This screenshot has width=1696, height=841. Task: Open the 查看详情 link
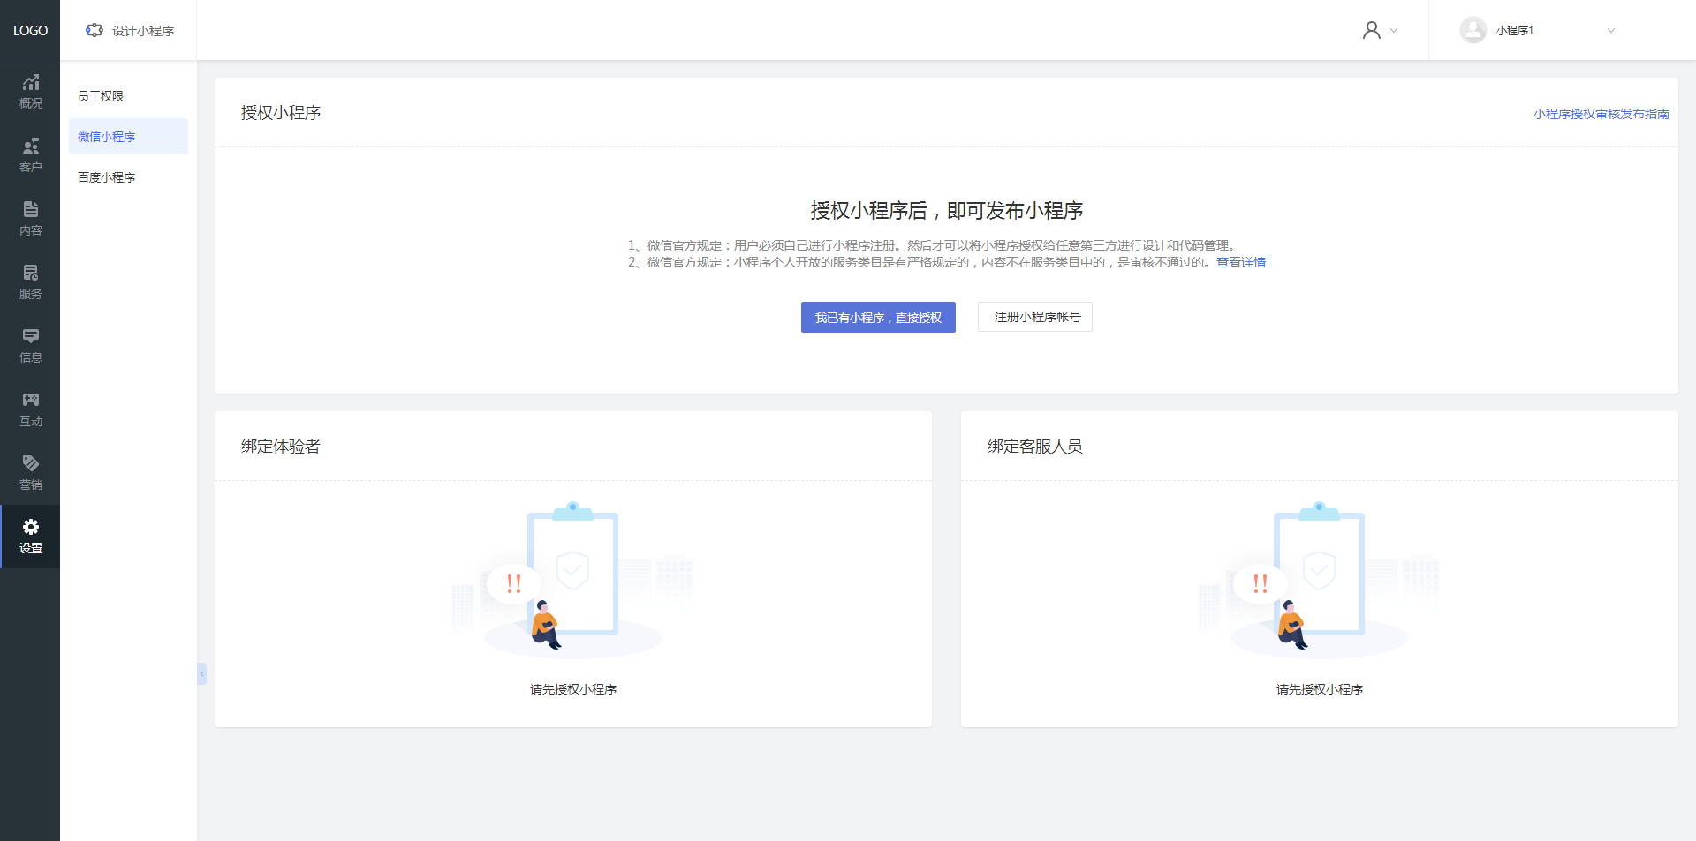point(1240,262)
